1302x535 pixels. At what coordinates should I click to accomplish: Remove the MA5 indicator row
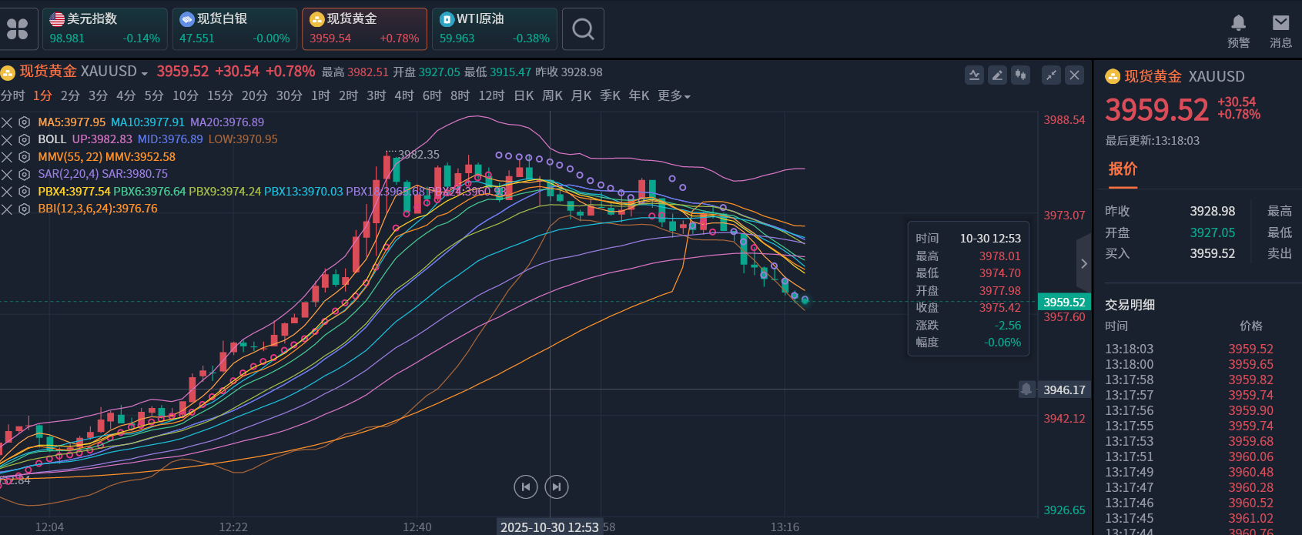(7, 122)
